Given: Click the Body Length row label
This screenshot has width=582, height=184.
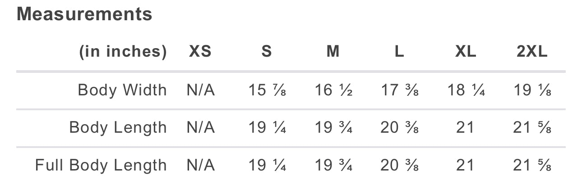Looking at the screenshot, I should pyautogui.click(x=118, y=128).
